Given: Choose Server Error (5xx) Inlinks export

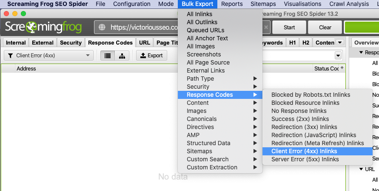Looking at the screenshot, I should click(305, 159).
